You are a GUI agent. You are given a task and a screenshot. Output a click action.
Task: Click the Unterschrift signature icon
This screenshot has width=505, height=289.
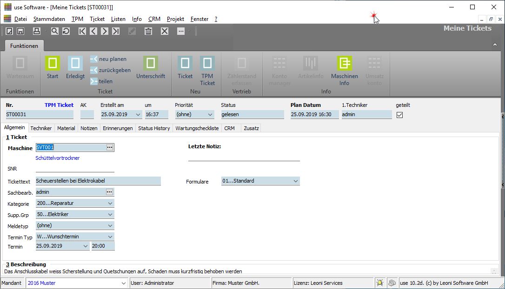coord(151,63)
